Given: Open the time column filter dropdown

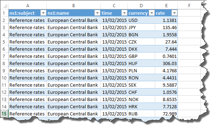Looking at the screenshot, I should pos(124,13).
